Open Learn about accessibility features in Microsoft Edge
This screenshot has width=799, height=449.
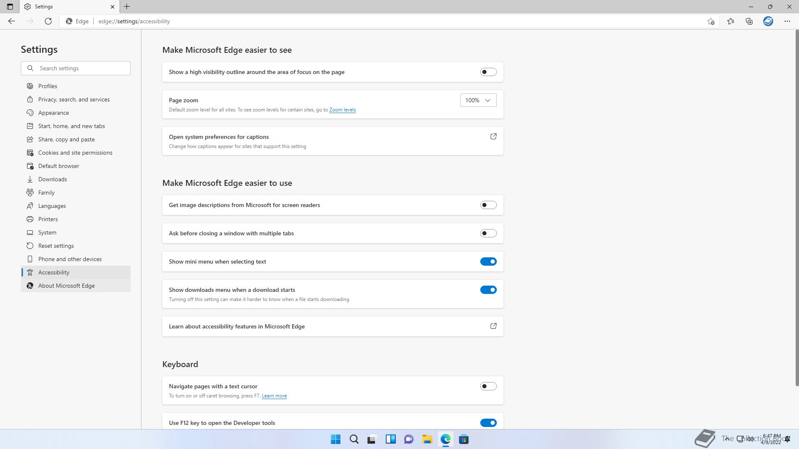click(x=333, y=326)
